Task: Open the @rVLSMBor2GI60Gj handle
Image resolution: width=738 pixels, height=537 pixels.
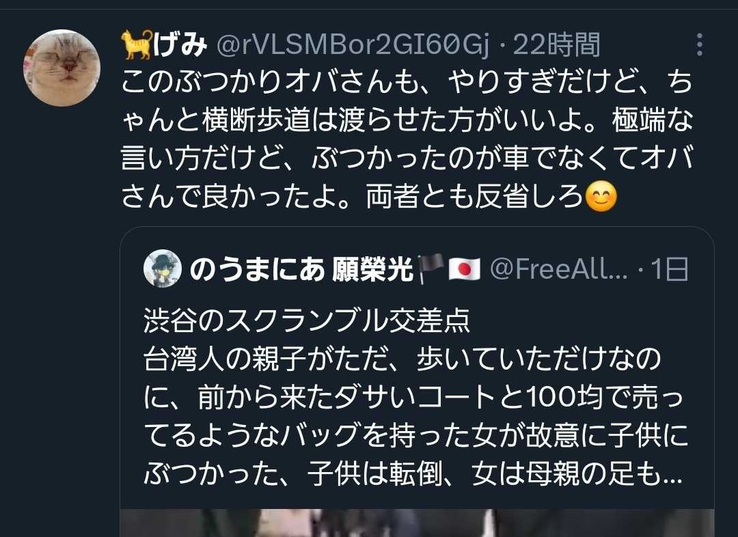Action: coord(353,45)
